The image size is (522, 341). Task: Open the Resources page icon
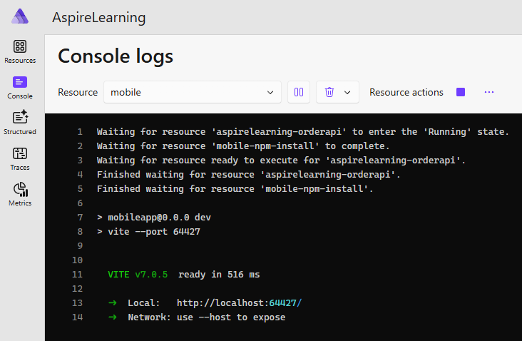(x=20, y=46)
